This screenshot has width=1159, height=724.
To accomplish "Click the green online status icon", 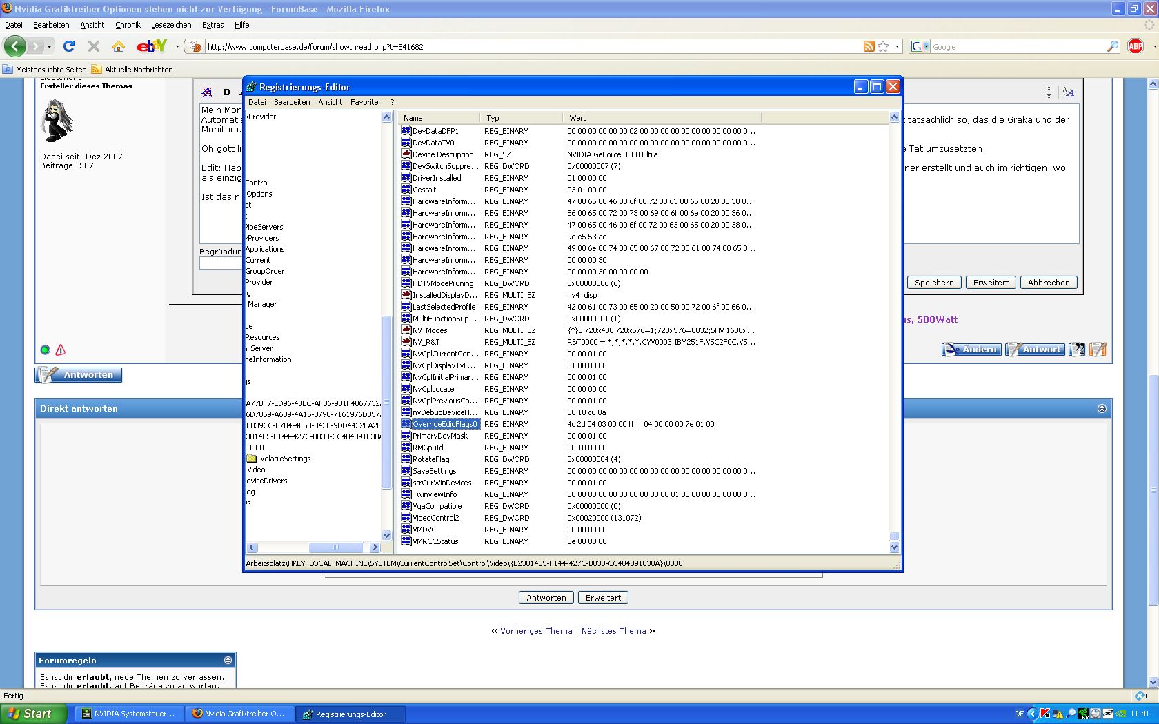I will (46, 350).
